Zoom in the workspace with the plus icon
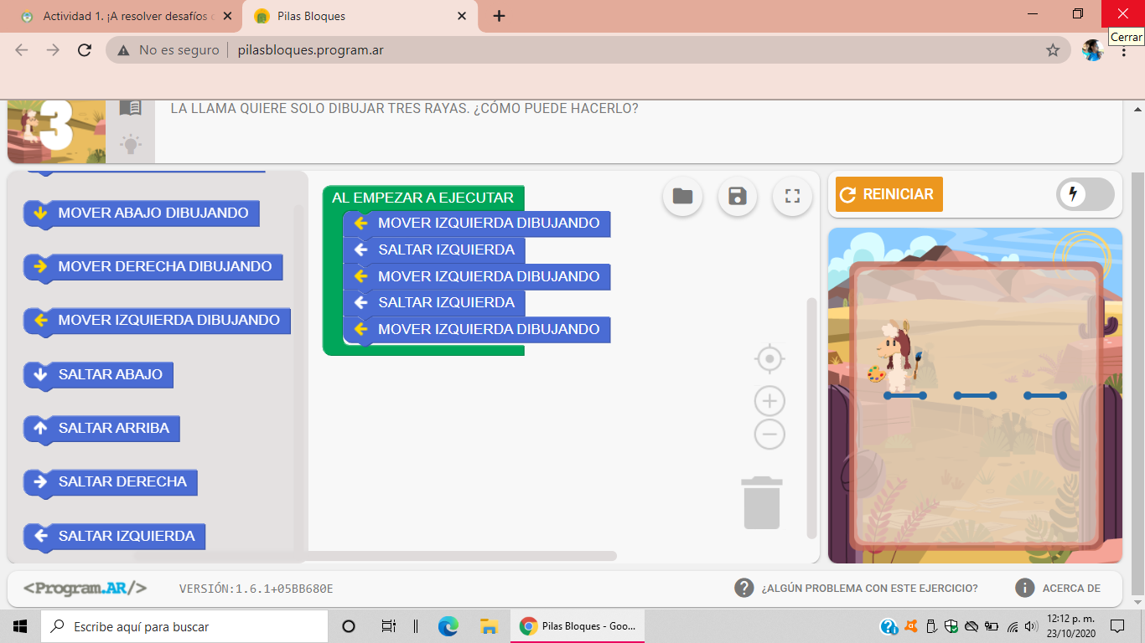The image size is (1145, 643). [x=769, y=401]
